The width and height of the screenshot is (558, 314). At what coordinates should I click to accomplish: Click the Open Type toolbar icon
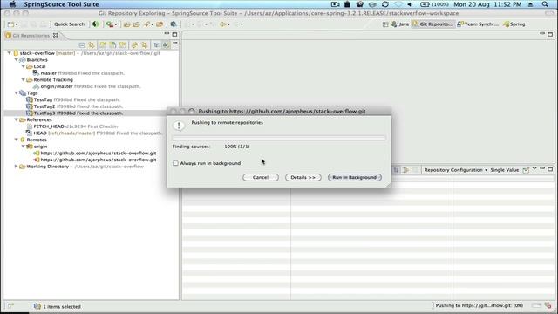coord(126,24)
